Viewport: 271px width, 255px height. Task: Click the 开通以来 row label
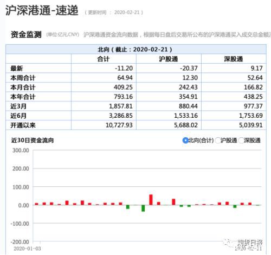pos(23,125)
